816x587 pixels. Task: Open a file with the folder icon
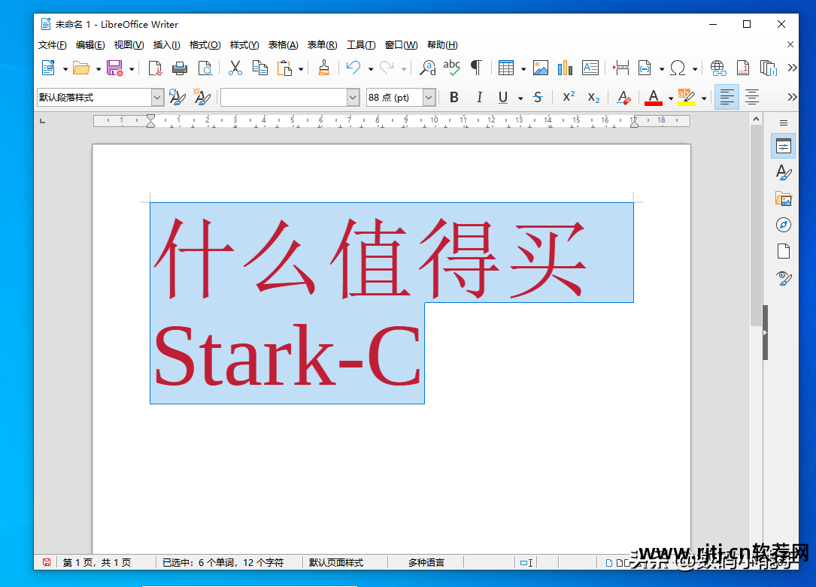pyautogui.click(x=80, y=68)
